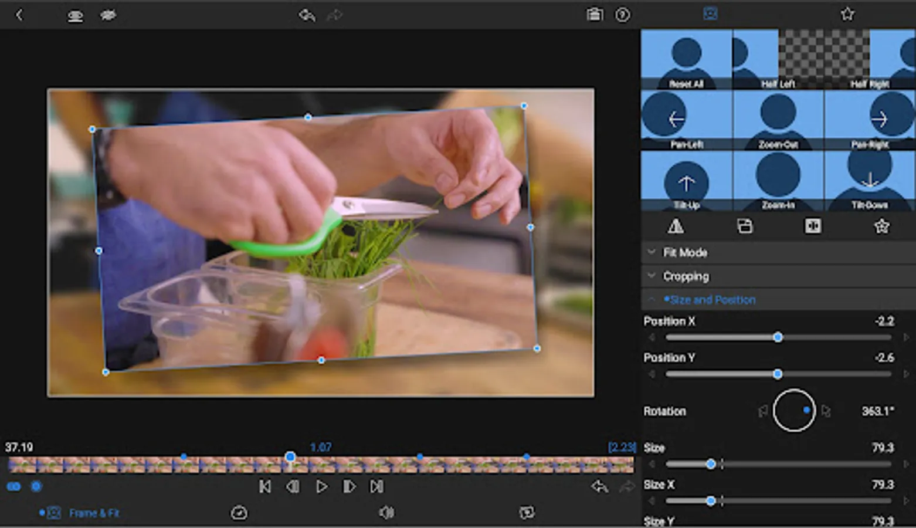Toggle the open eye preview icon
The height and width of the screenshot is (528, 916).
(75, 16)
